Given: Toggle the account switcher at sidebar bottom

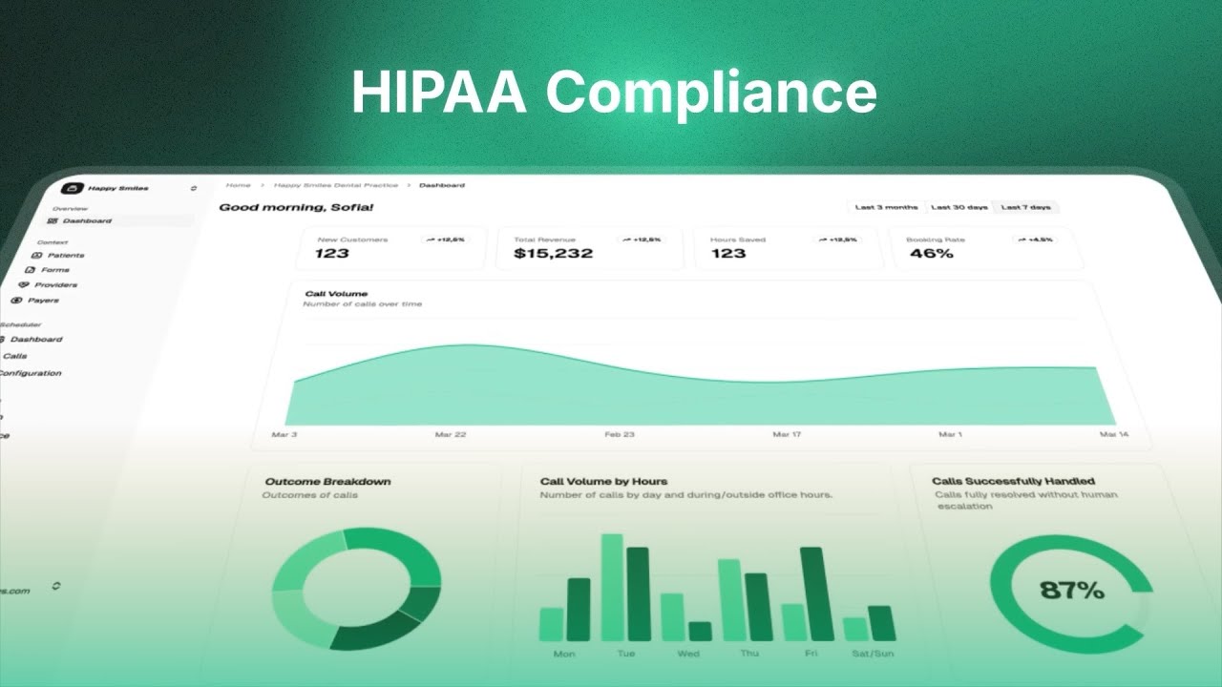Looking at the screenshot, I should coord(55,586).
